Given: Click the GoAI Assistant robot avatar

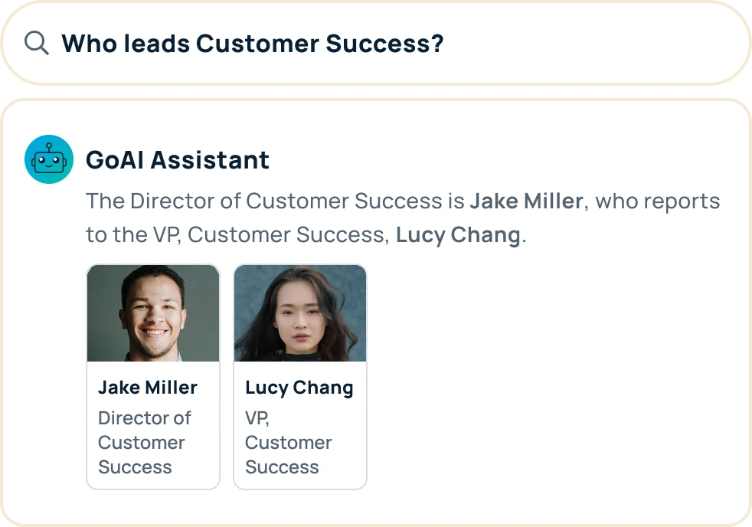Looking at the screenshot, I should (x=49, y=159).
